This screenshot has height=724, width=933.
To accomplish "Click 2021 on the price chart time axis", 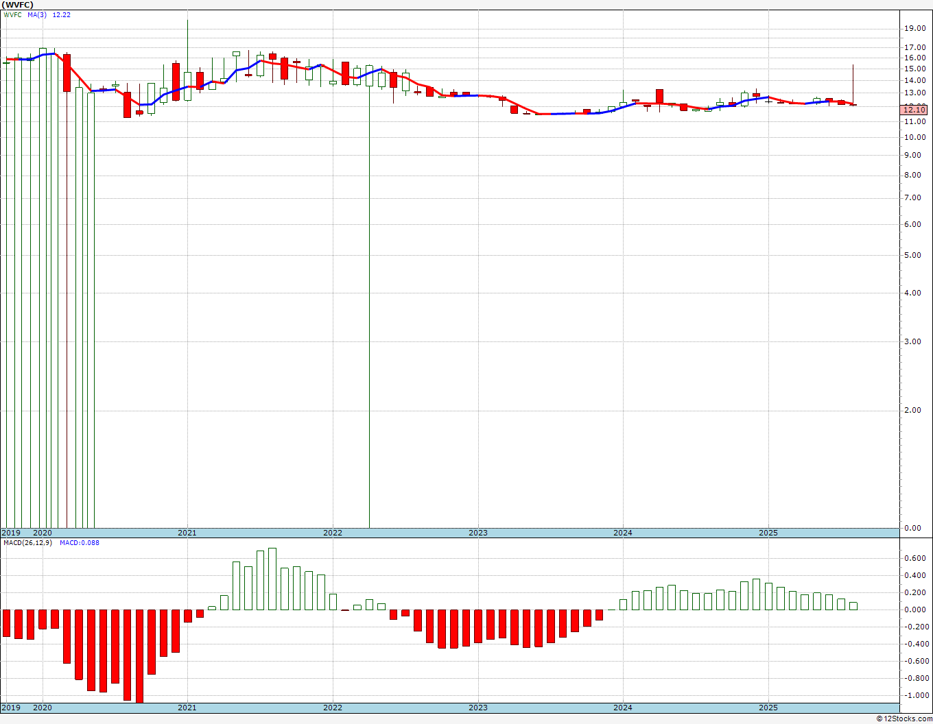I will click(187, 533).
